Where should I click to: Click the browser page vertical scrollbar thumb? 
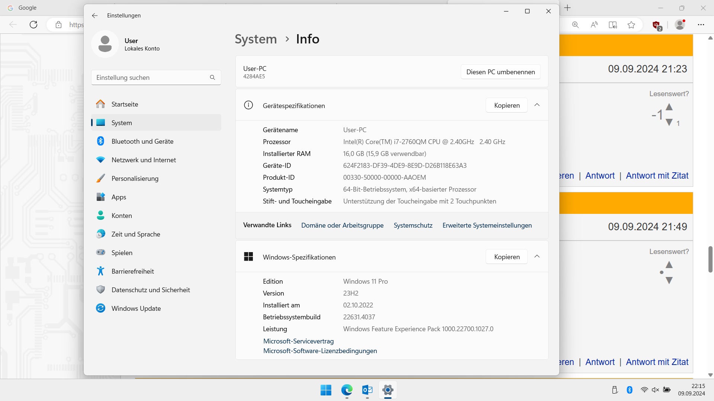[x=710, y=259]
